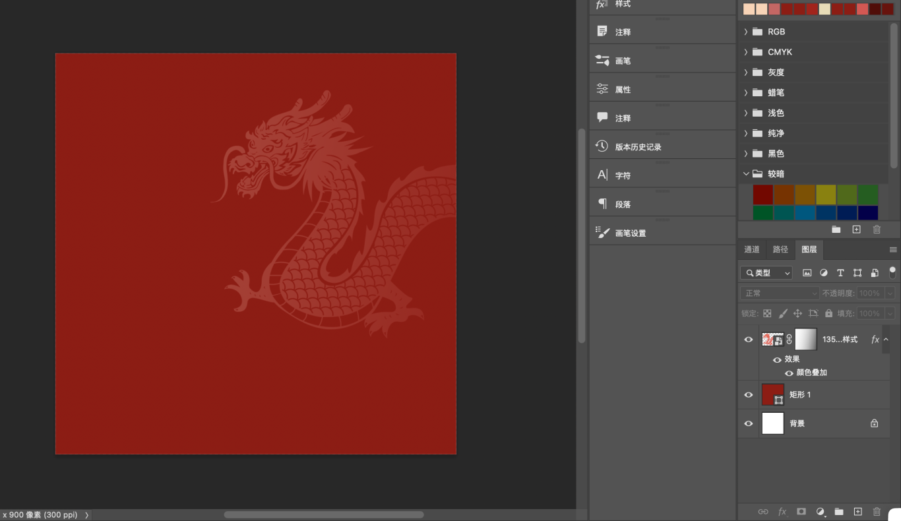Collapse effects list on 135...样式 layer

tap(886, 340)
